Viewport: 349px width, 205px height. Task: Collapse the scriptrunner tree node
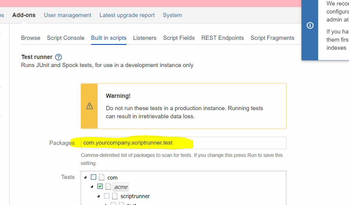98,196
